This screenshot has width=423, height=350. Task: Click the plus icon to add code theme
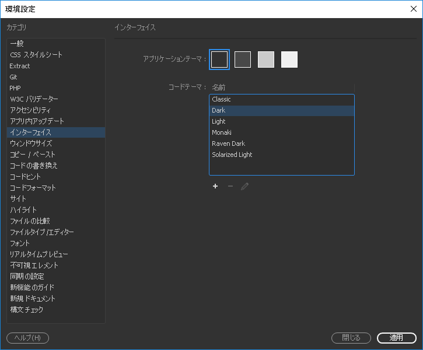click(x=215, y=186)
